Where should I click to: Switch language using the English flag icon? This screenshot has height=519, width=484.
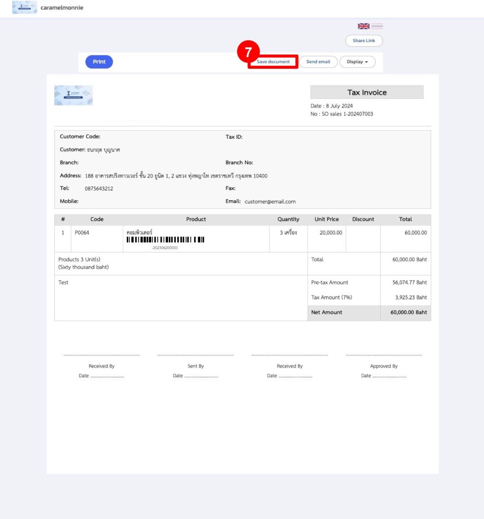(x=363, y=26)
